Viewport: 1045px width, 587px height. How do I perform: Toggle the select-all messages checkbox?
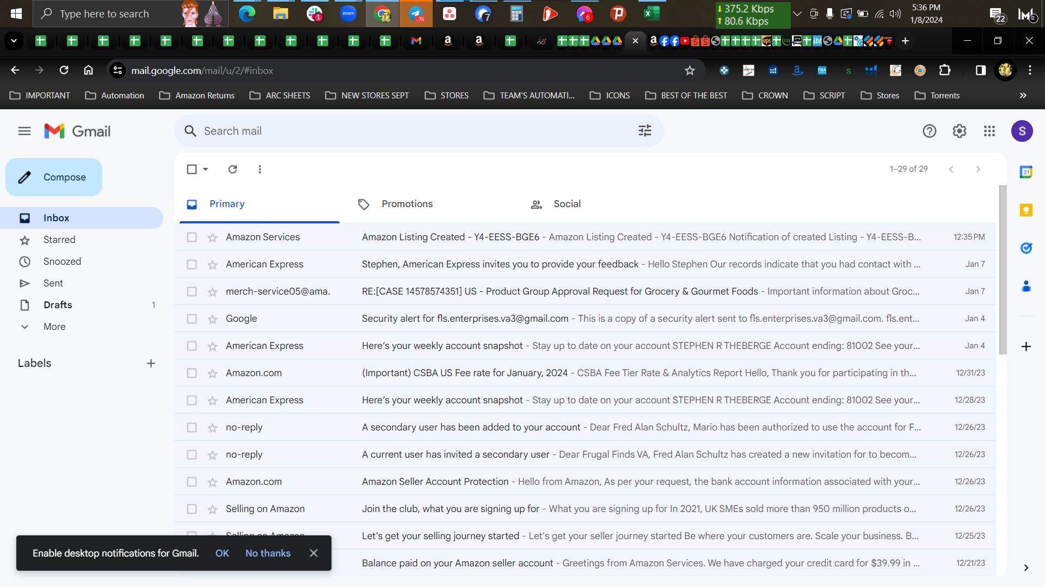point(192,169)
